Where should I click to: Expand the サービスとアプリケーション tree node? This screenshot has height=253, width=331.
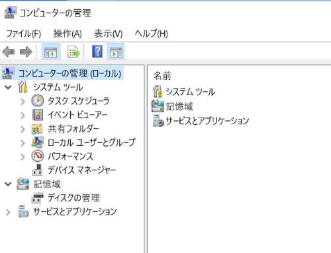pos(8,212)
